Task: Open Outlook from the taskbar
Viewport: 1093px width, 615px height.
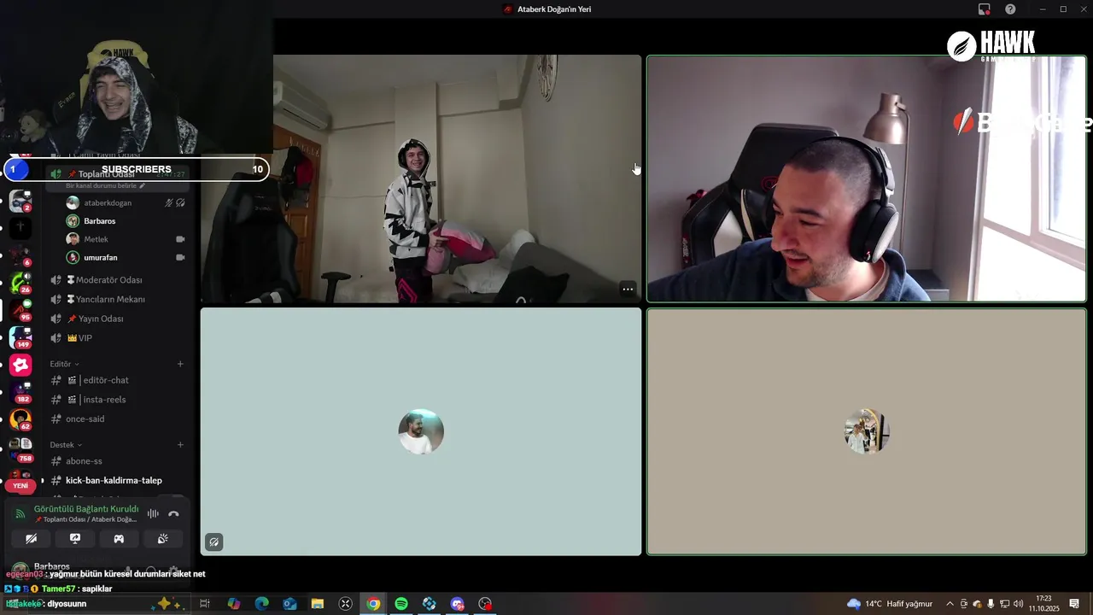Action: (290, 604)
